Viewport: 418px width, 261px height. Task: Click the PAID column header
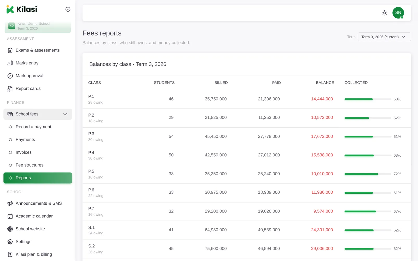point(276,83)
